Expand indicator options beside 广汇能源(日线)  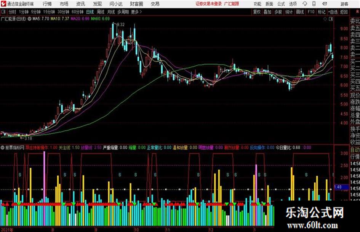pos(29,19)
